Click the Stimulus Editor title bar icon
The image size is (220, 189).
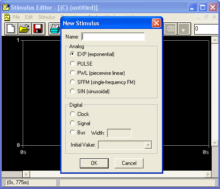(x=6, y=7)
